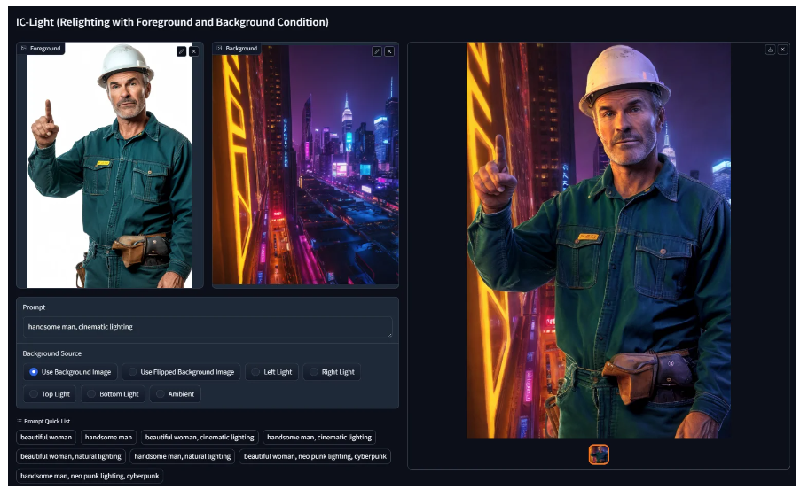Select the output thumbnail below the result
Viewport: 808px width, 497px height.
coord(599,454)
